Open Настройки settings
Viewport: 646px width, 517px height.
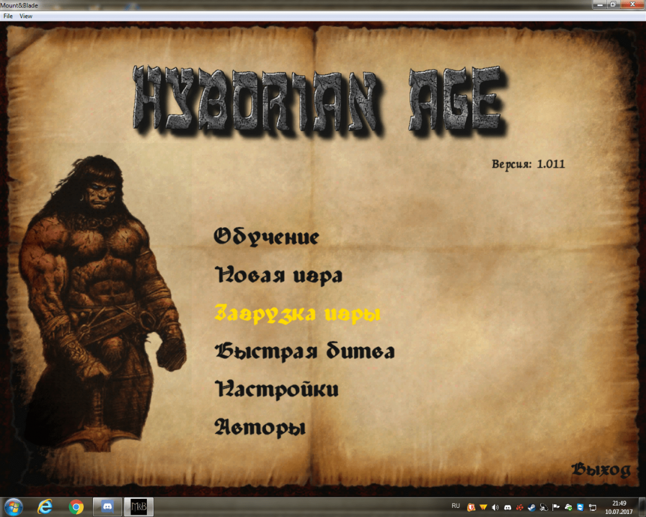click(x=277, y=389)
